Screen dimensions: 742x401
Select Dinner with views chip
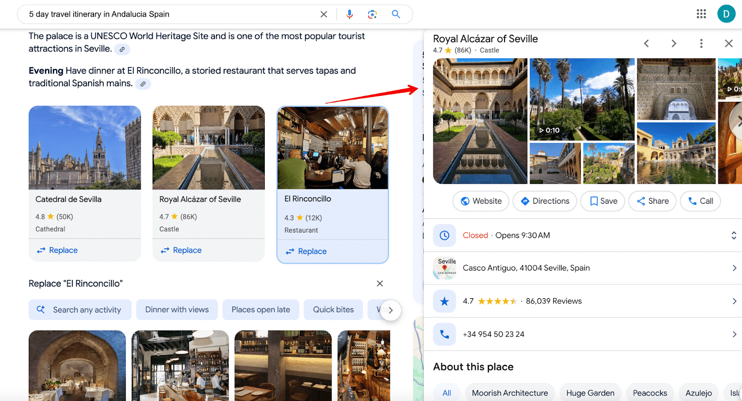pyautogui.click(x=177, y=310)
